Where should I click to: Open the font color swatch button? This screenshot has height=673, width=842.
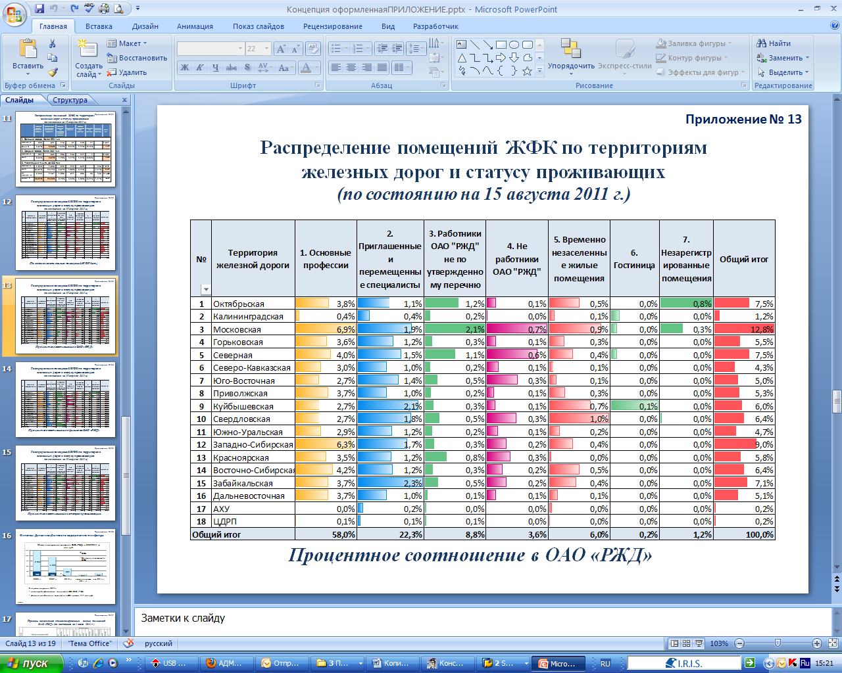click(x=306, y=67)
